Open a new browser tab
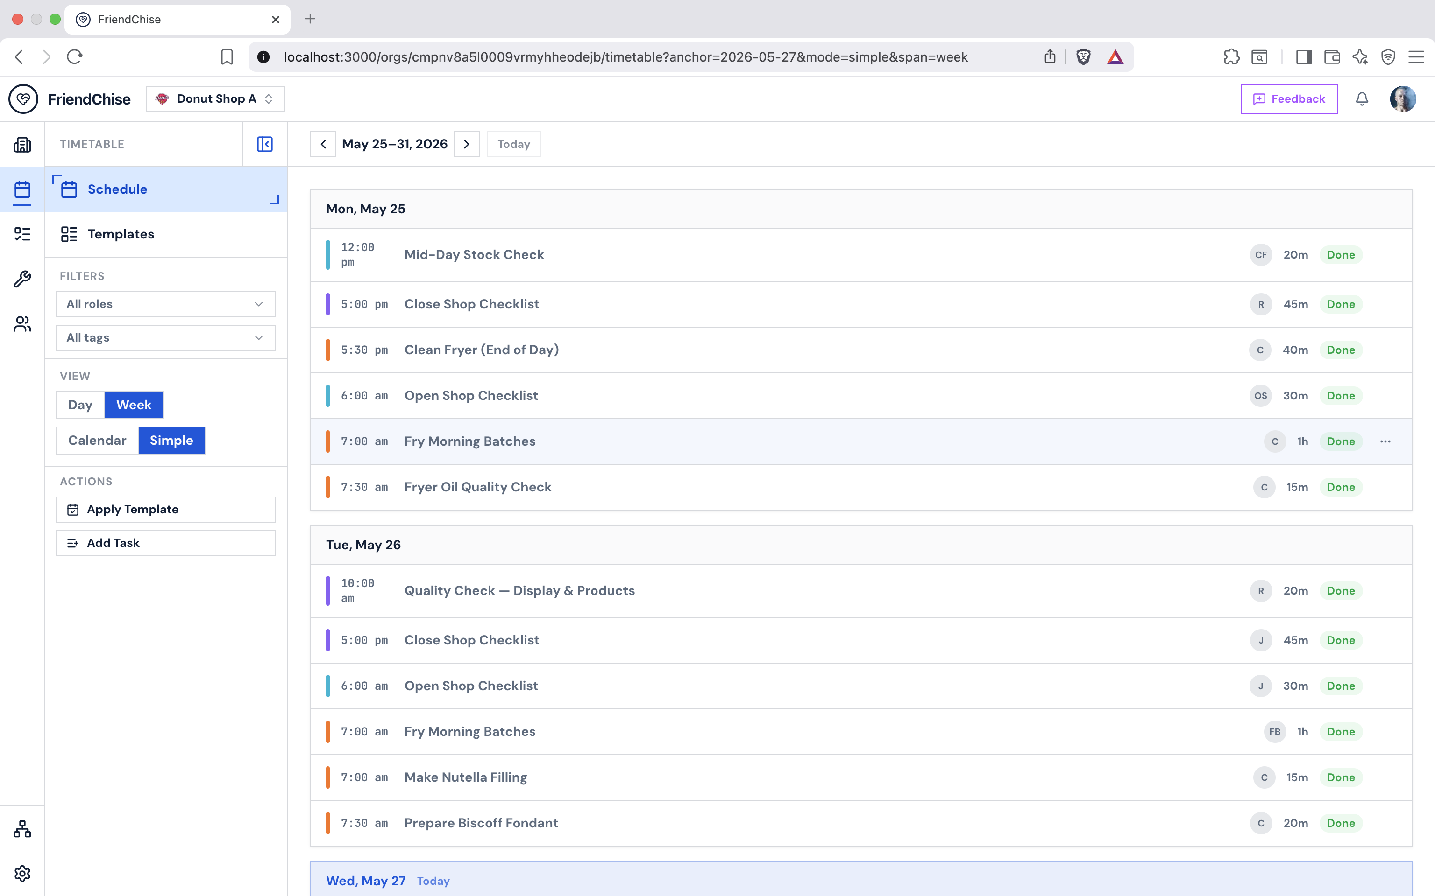This screenshot has height=896, width=1435. pyautogui.click(x=310, y=20)
